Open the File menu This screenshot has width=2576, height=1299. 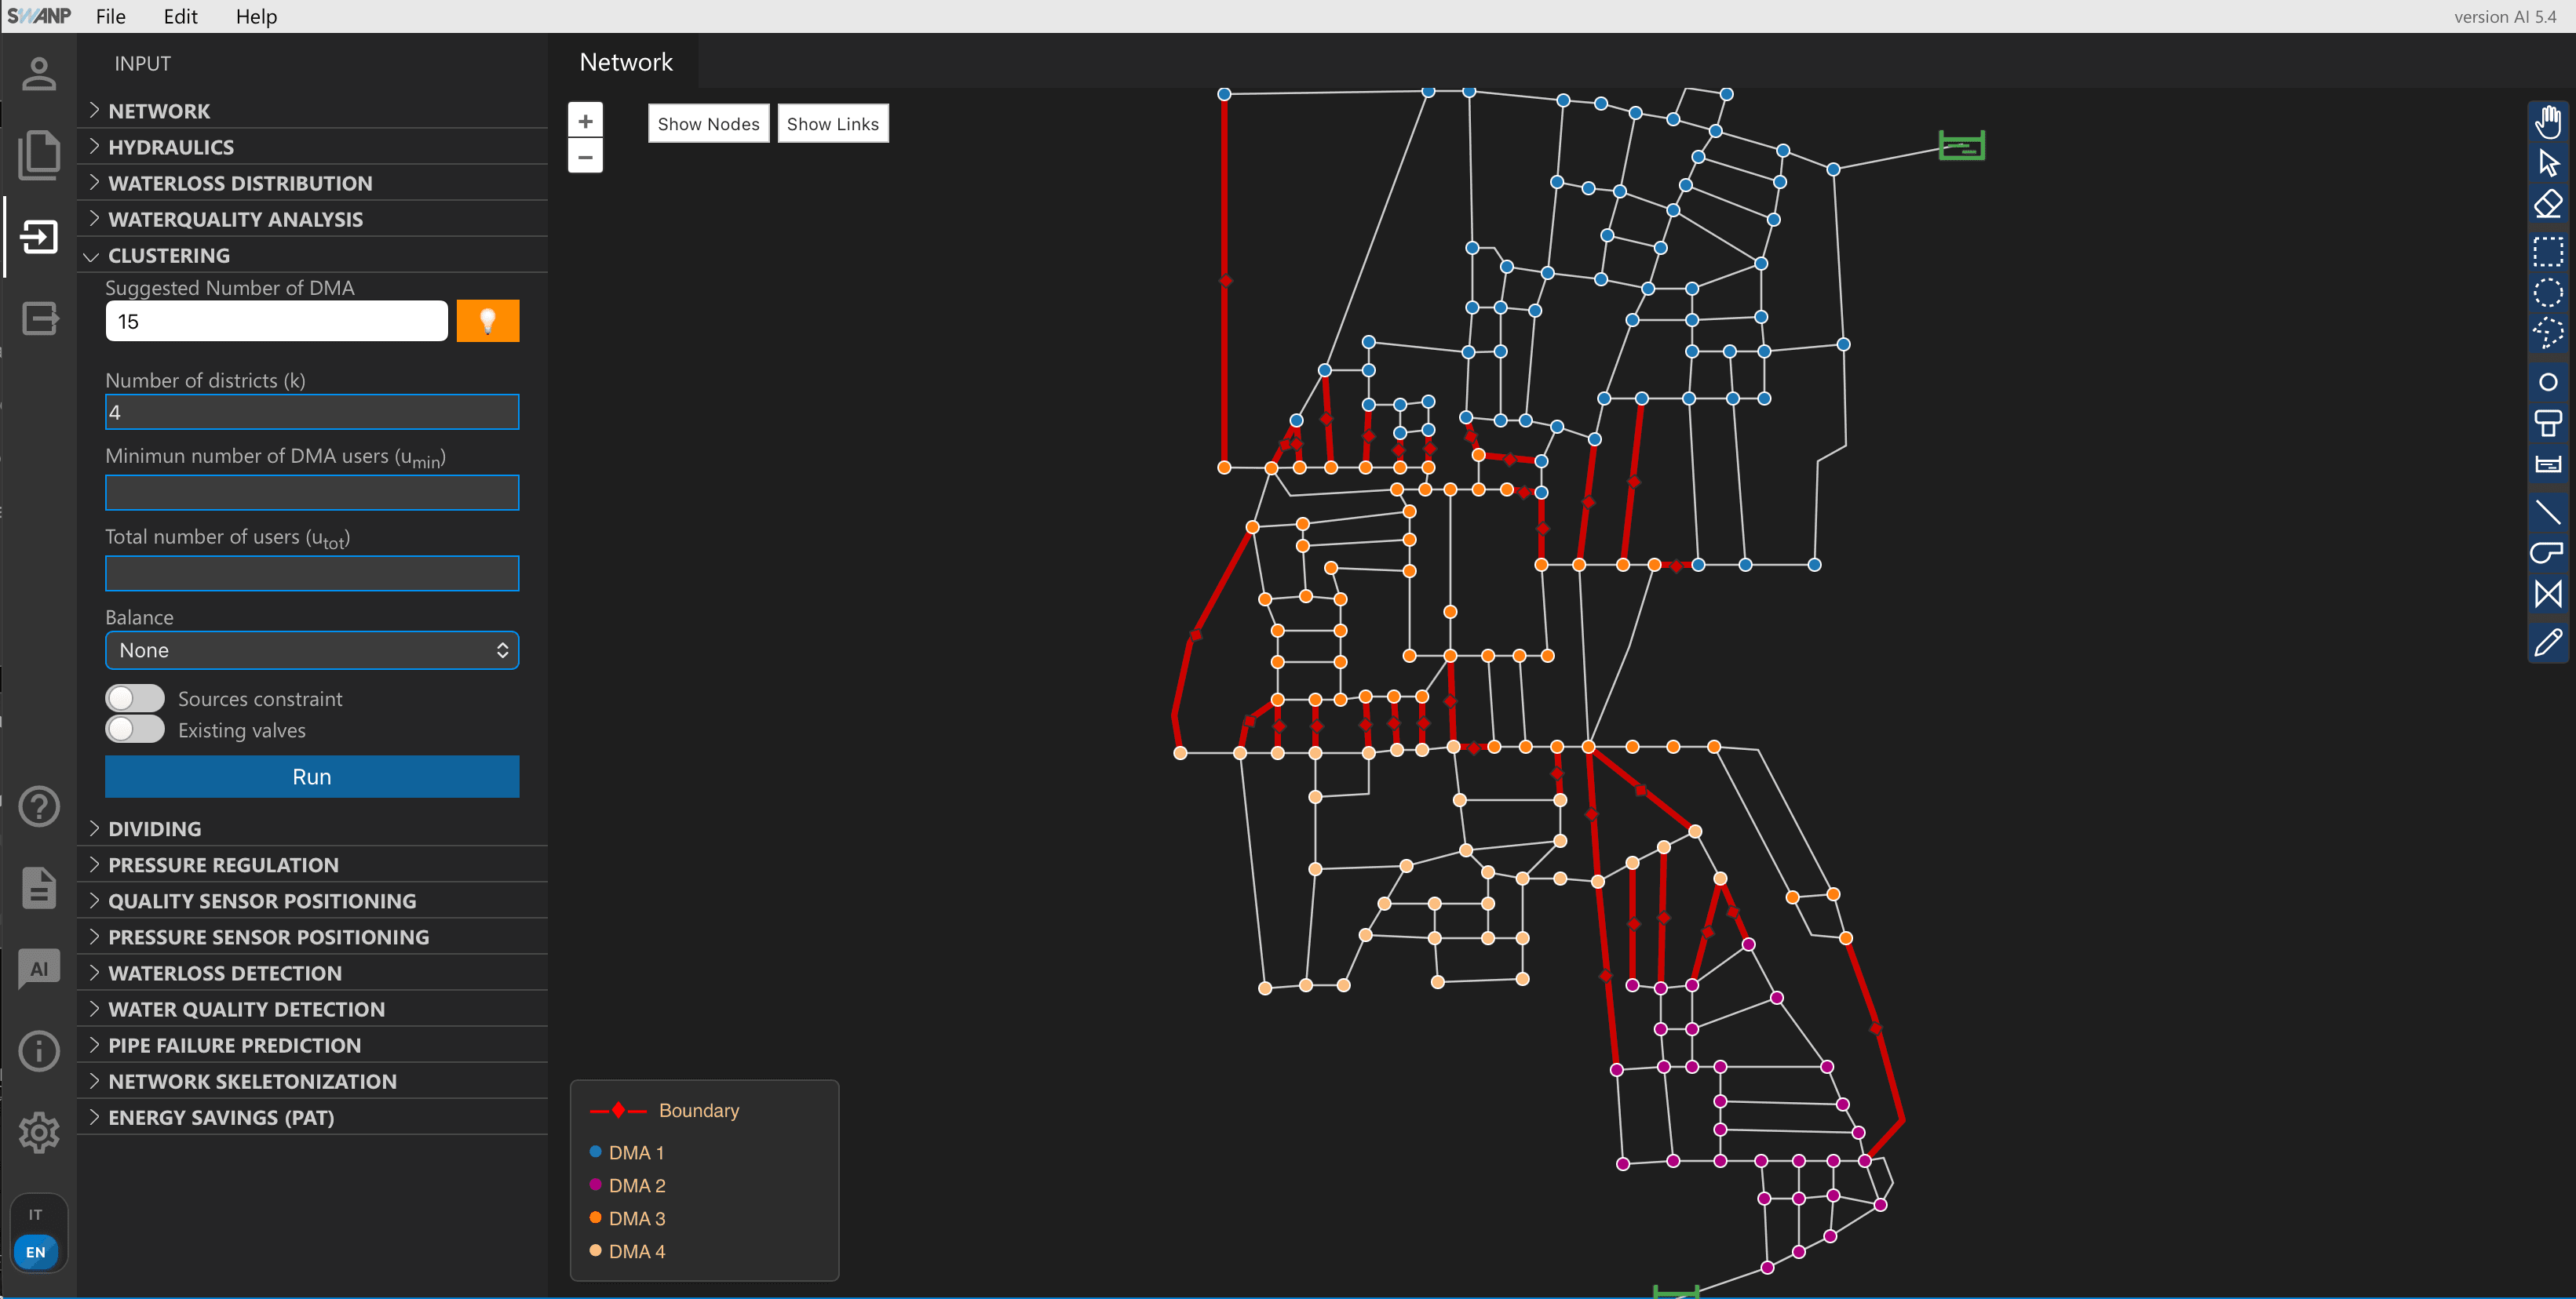click(111, 16)
